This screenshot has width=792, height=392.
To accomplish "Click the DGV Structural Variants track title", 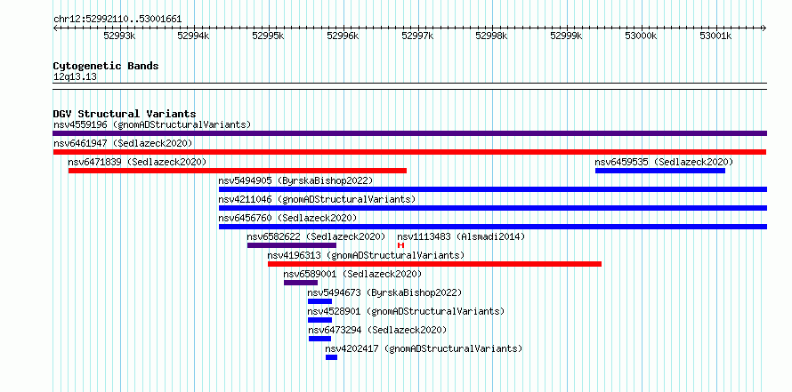I will 125,114.
